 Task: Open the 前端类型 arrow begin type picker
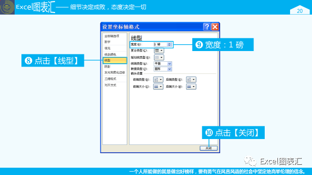tap(158, 80)
